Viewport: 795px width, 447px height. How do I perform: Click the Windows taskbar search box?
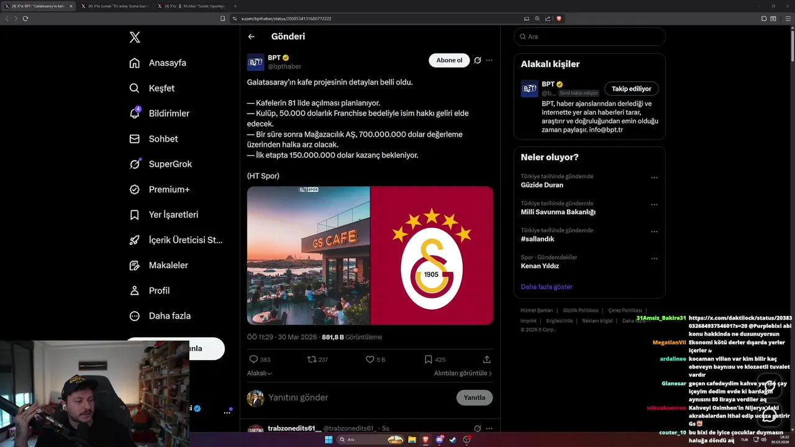[371, 440]
